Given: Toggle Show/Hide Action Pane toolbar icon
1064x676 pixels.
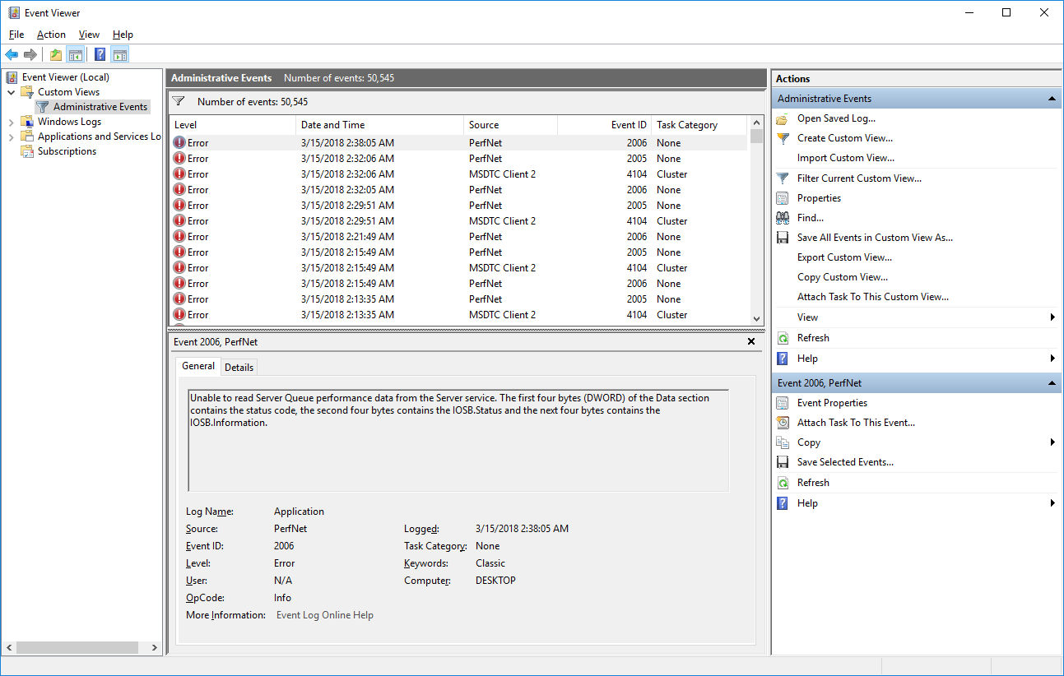Looking at the screenshot, I should [x=120, y=55].
